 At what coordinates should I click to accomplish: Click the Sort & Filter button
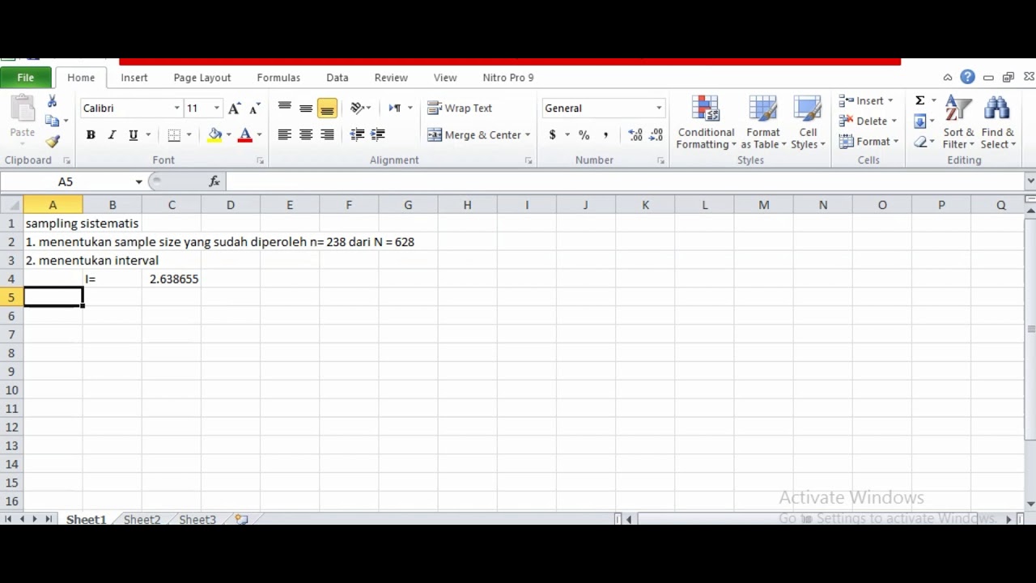(958, 123)
